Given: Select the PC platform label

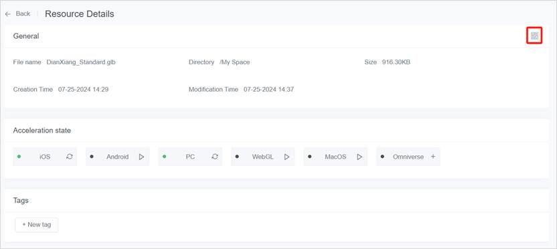Looking at the screenshot, I should tap(190, 157).
